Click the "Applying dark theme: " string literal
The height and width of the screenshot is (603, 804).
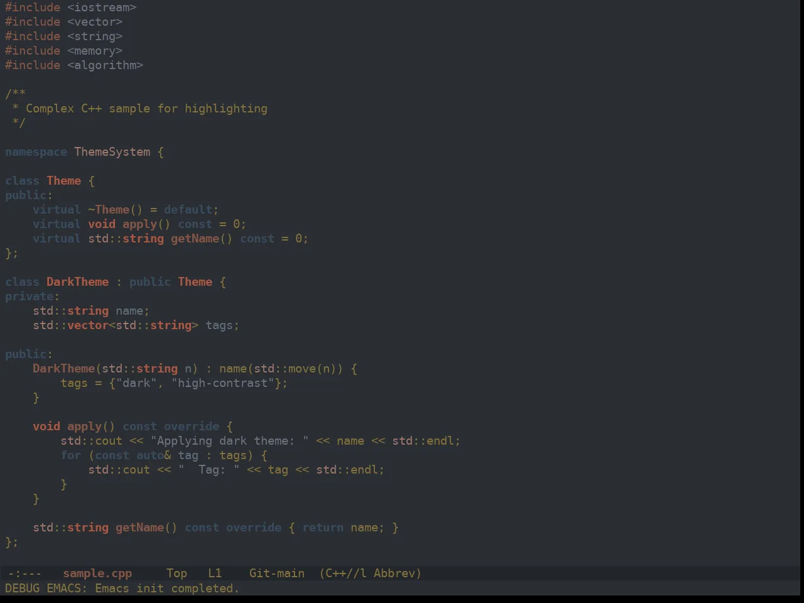[229, 441]
